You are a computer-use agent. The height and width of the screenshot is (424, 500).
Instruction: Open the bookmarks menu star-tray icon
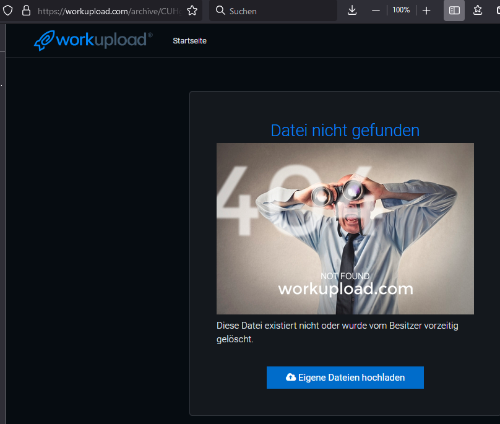477,11
